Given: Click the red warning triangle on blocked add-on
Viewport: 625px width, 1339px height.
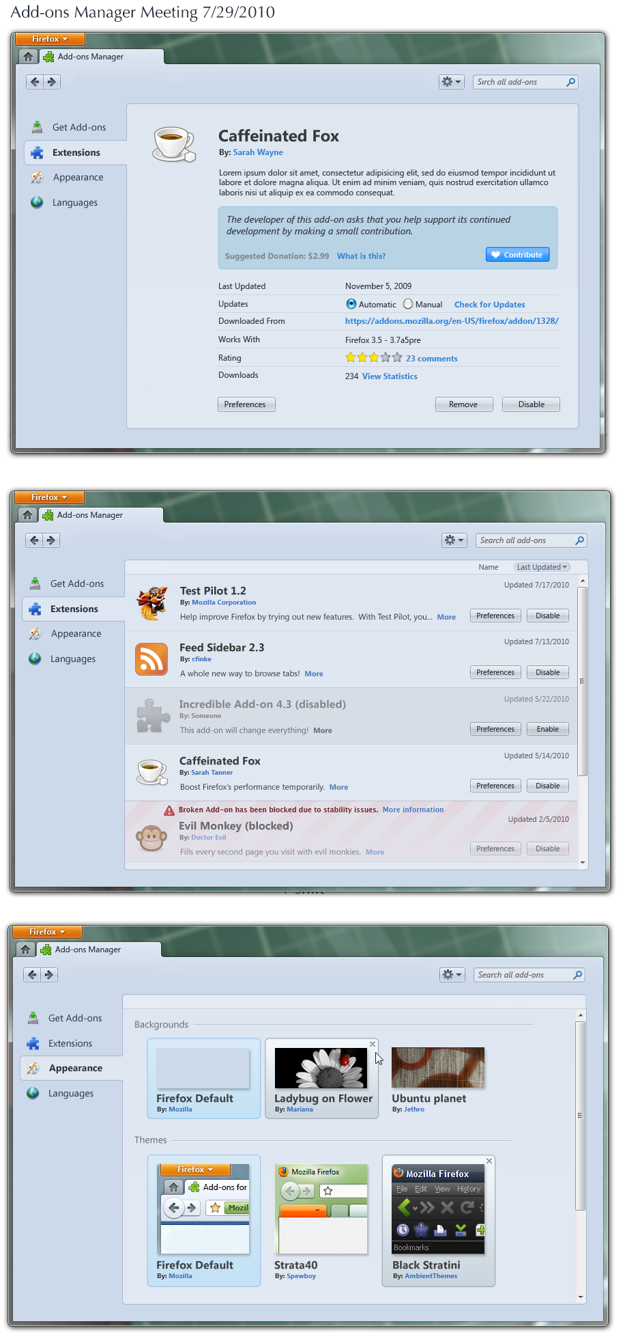Looking at the screenshot, I should 169,810.
